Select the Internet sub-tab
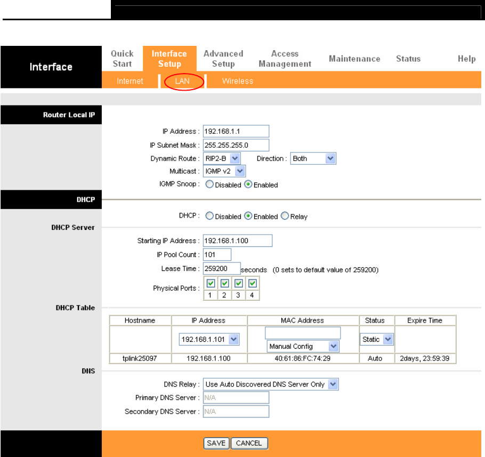 tap(130, 82)
